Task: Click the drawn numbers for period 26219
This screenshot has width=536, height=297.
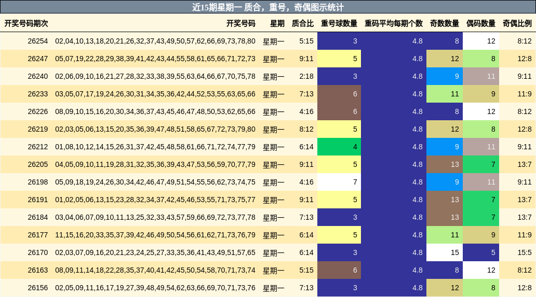Action: (x=155, y=129)
